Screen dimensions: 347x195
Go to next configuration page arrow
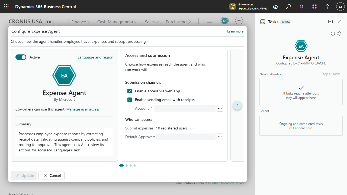237,105
